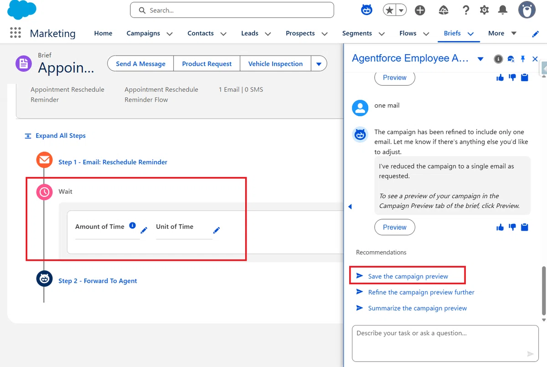Open the Briefs tab dropdown chevron
547x367 pixels.
[x=471, y=34]
